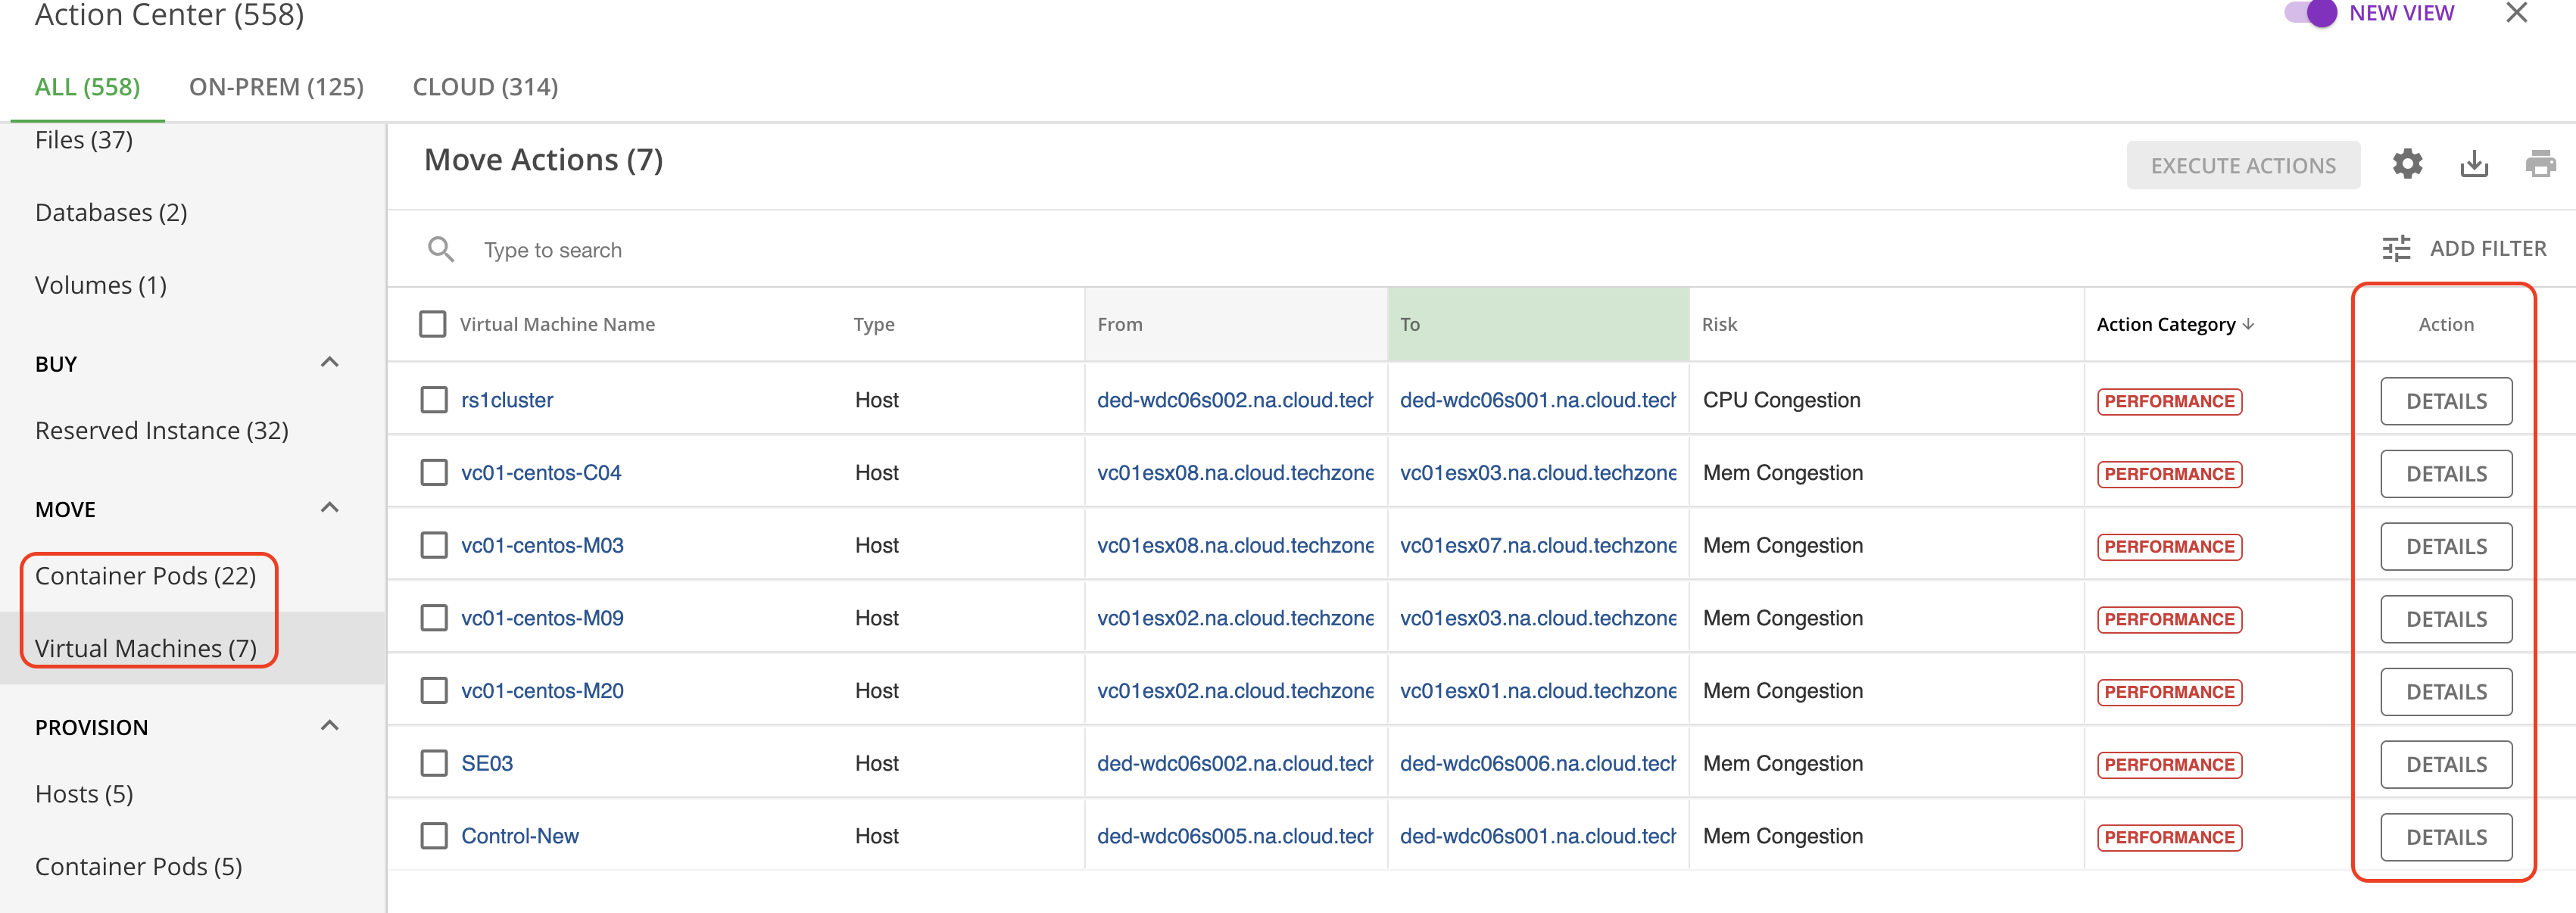The height and width of the screenshot is (913, 2576).
Task: Switch to the CLOUD (314) tab
Action: pyautogui.click(x=485, y=87)
